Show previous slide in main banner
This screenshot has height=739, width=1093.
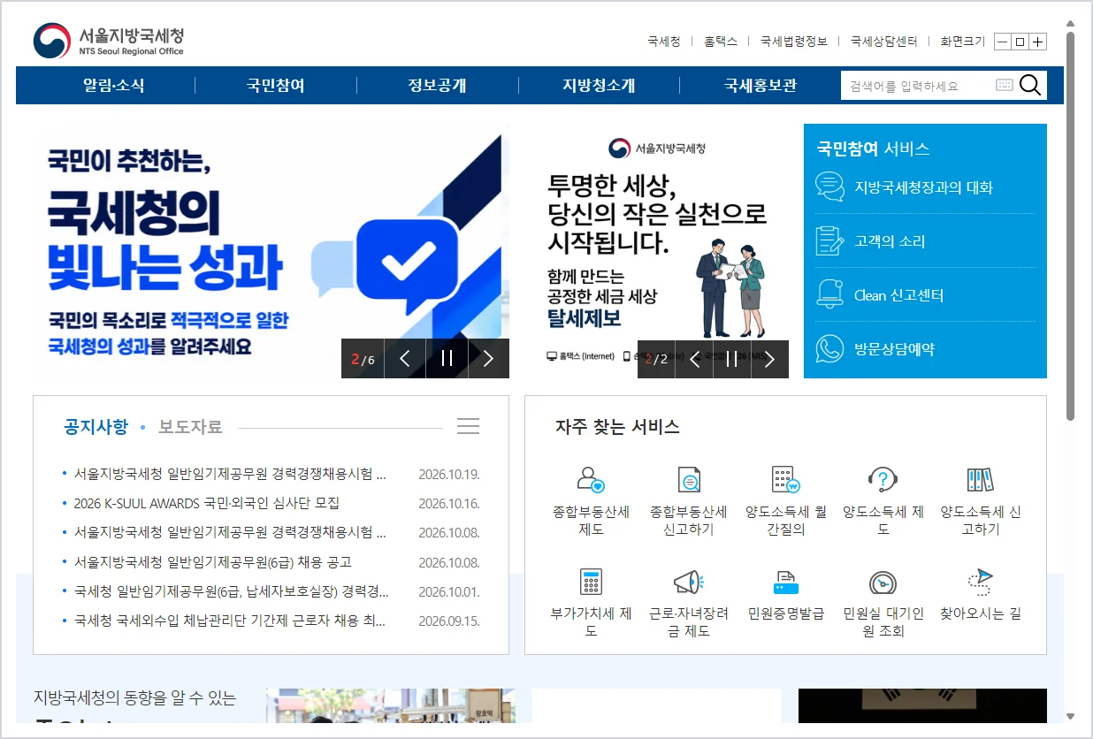[405, 358]
